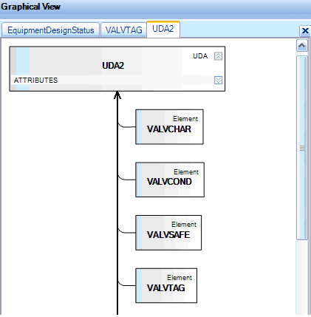This screenshot has width=311, height=317.
Task: Click the Graphical View panel title
Action: (30, 7)
